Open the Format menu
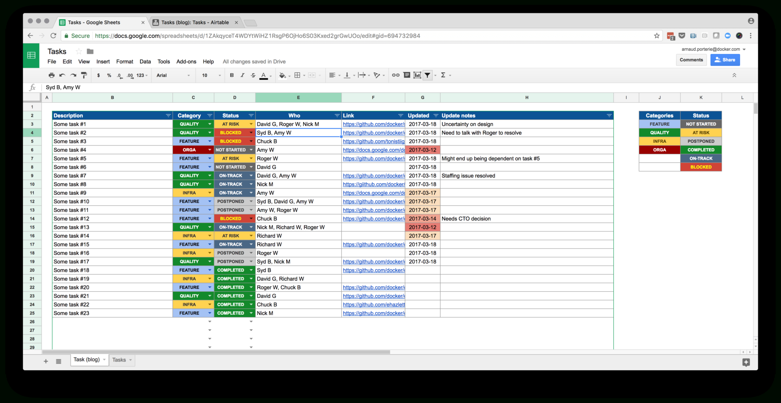 (124, 61)
